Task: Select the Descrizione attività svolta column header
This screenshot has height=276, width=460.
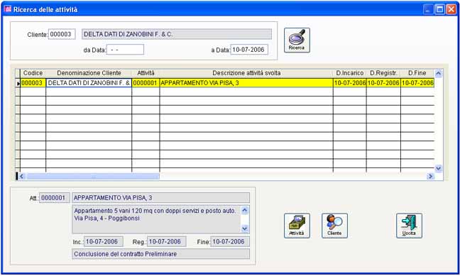Action: click(x=246, y=73)
